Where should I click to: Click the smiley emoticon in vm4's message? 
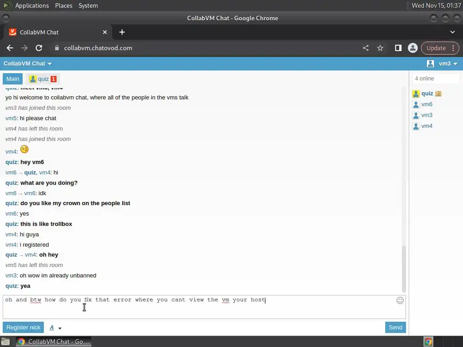point(24,149)
